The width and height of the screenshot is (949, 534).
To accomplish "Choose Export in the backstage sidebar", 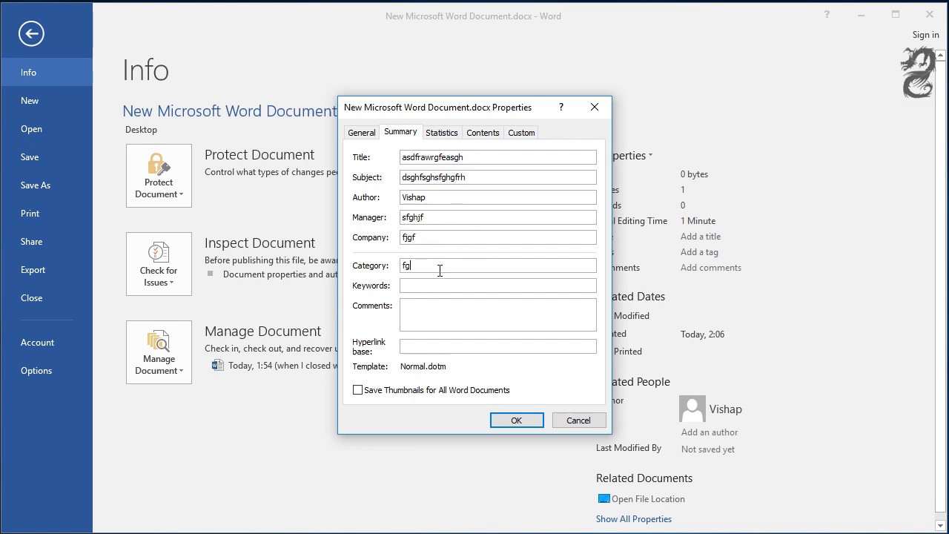I will [x=47, y=270].
